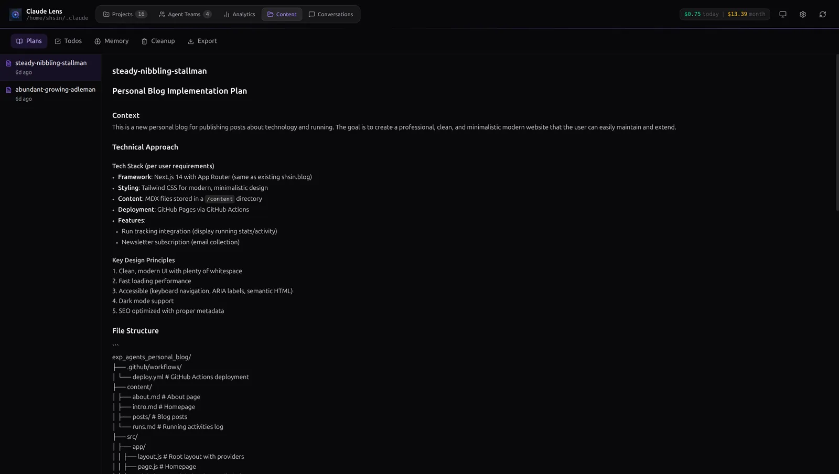Click the Export download icon
This screenshot has height=474, width=839.
(x=190, y=40)
